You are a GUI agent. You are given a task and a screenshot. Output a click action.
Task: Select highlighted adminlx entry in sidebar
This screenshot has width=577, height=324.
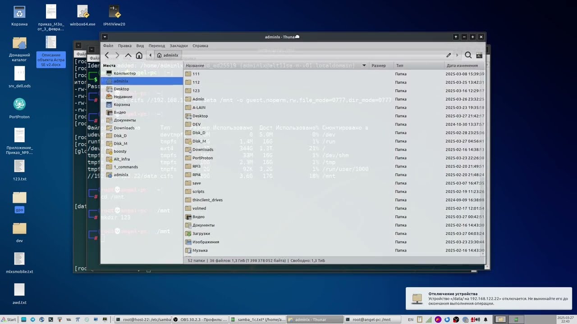tap(142, 81)
